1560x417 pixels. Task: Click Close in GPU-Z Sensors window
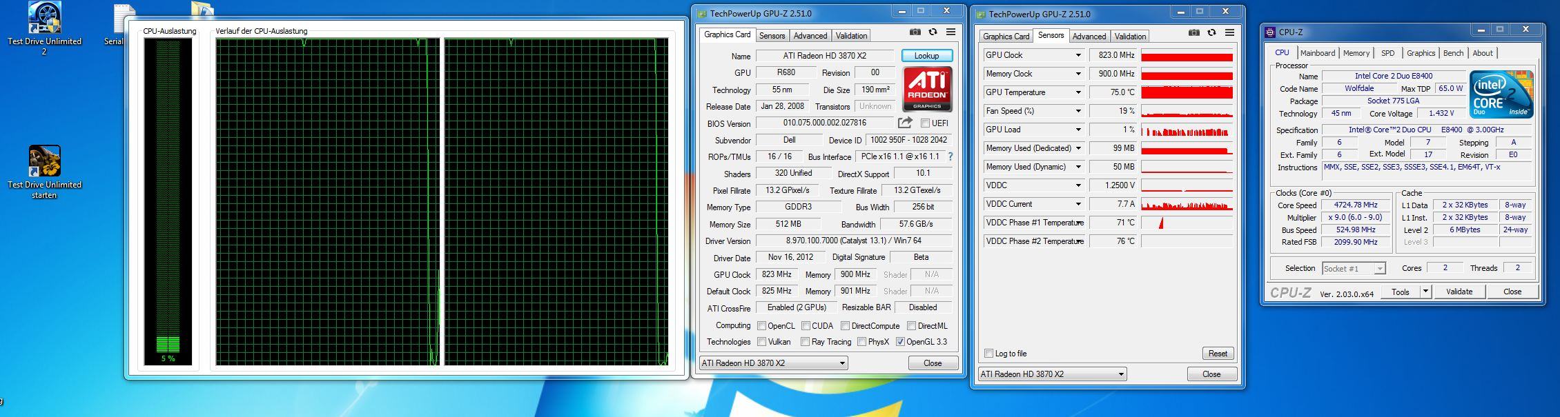click(1211, 374)
